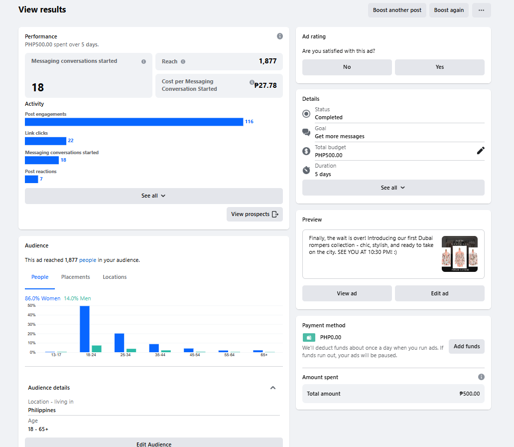Click the Reach info icon

click(183, 61)
